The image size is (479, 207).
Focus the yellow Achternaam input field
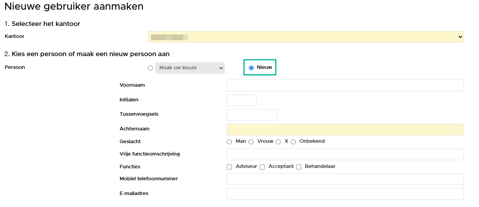(x=345, y=130)
